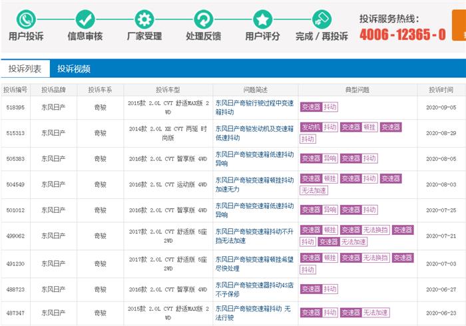466x326 pixels.
Task: Click complaint number 488723
Action: (15, 289)
